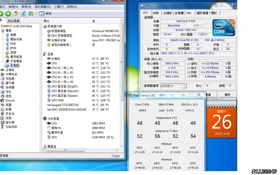Open the 多媒體 multimedia category

7,87
